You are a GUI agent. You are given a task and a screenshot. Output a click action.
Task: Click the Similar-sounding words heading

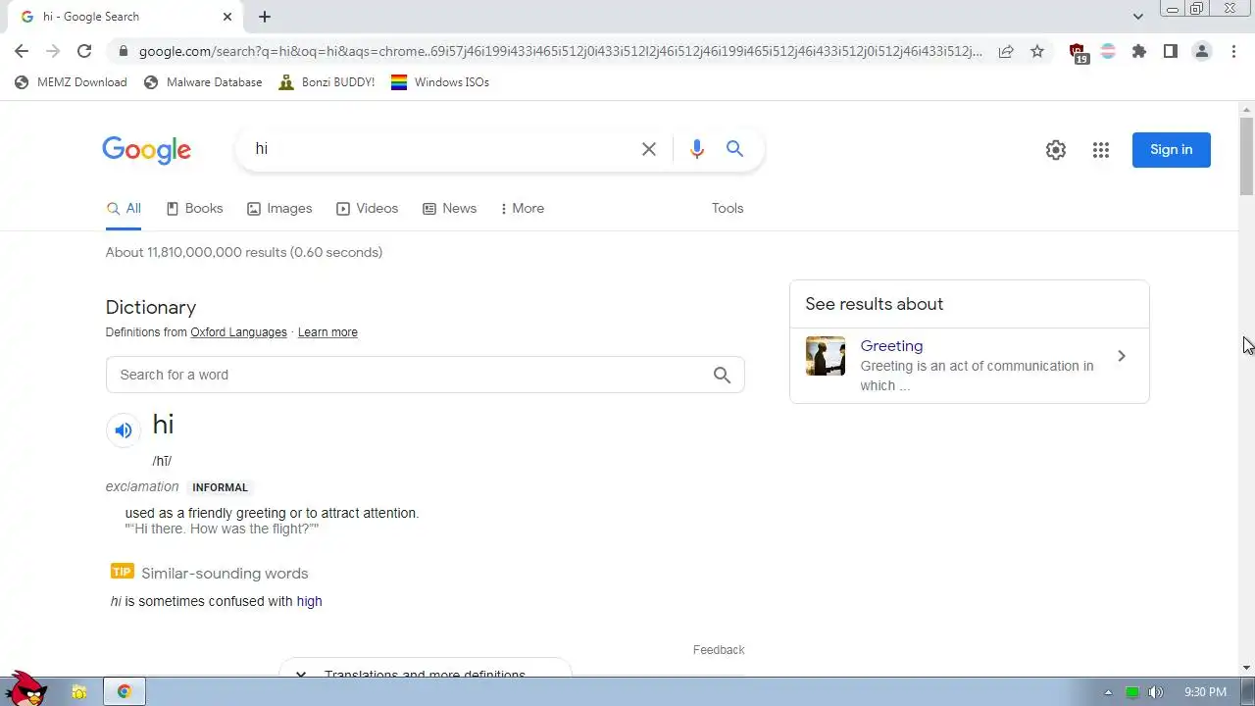tap(225, 574)
